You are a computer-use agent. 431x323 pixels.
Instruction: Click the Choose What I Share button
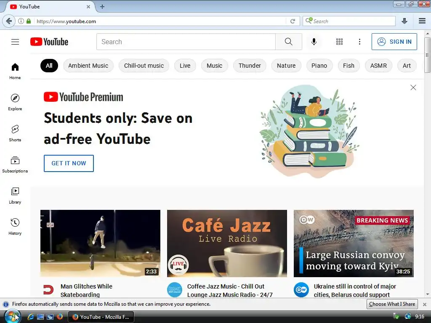click(392, 304)
